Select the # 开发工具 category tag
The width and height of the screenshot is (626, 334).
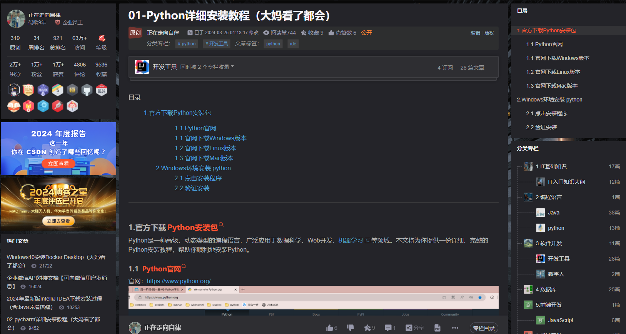tap(217, 44)
